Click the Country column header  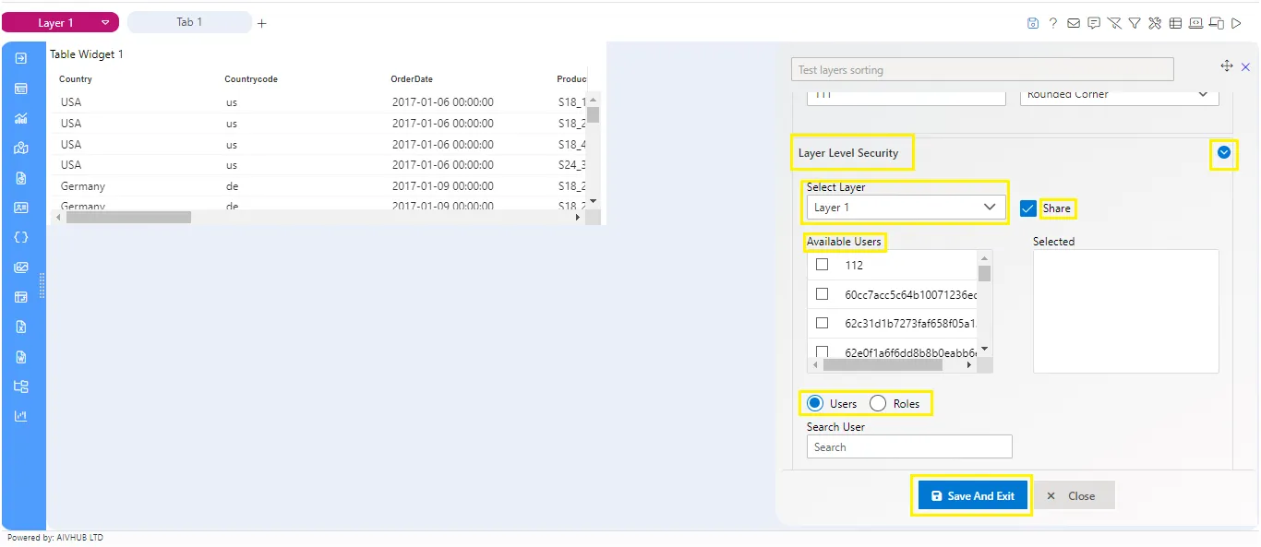click(x=76, y=79)
